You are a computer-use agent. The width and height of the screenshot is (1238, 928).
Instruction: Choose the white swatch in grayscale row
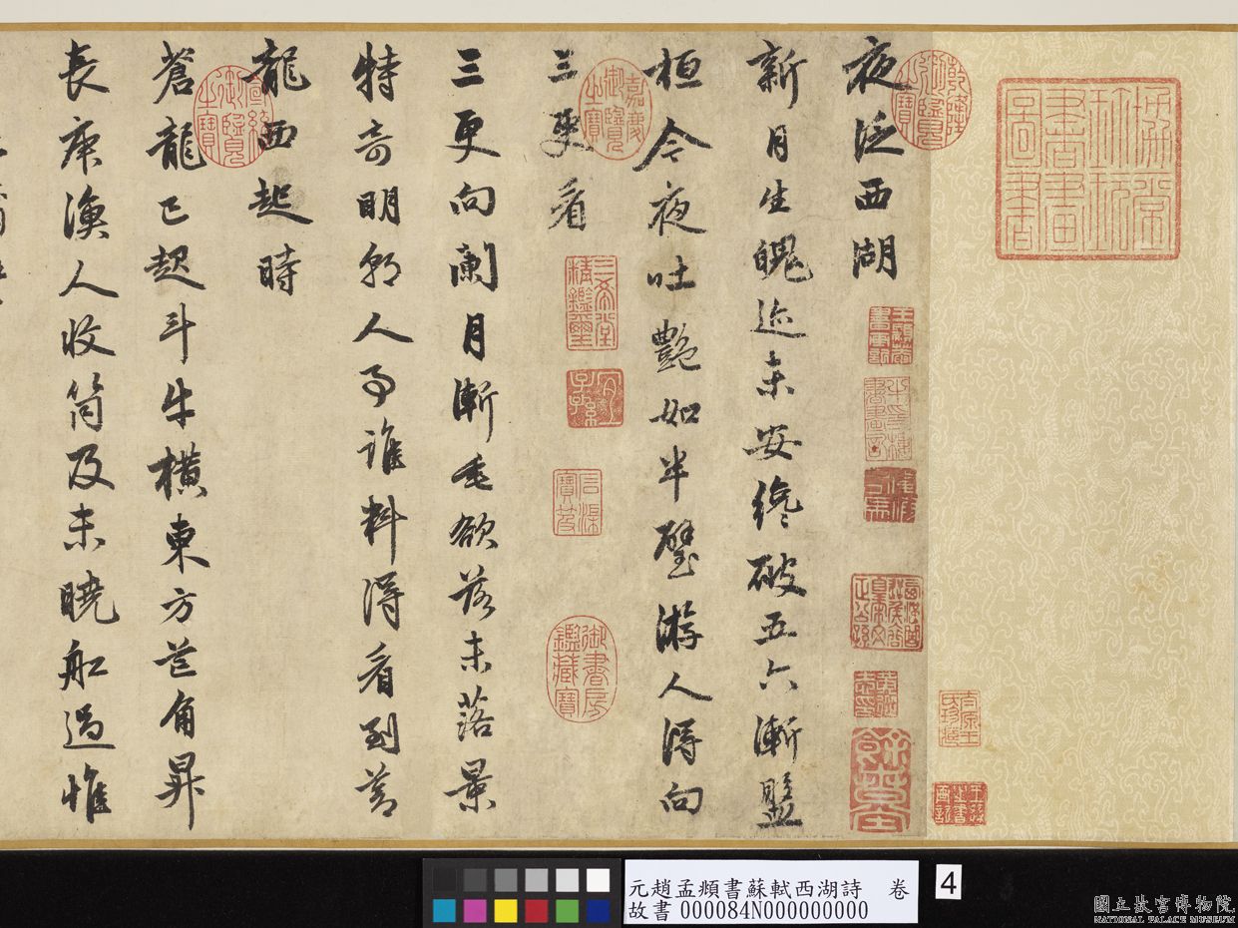(x=598, y=879)
